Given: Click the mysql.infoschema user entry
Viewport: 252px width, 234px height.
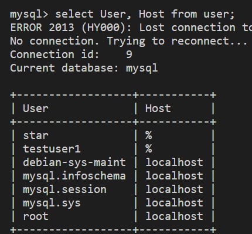Looking at the screenshot, I should click(74, 176).
